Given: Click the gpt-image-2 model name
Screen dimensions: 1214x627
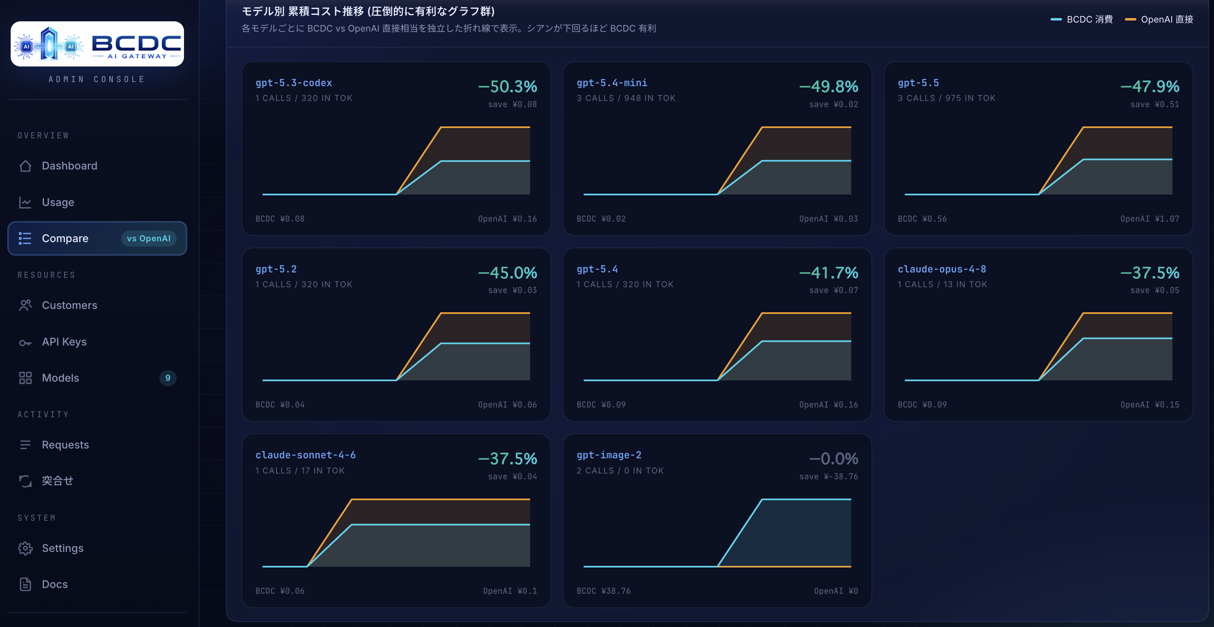Looking at the screenshot, I should [x=609, y=455].
